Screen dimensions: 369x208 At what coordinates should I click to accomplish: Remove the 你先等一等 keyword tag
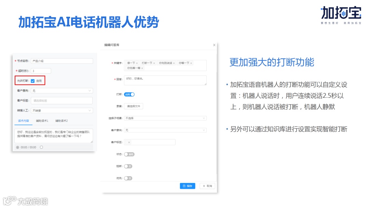pos(142,68)
